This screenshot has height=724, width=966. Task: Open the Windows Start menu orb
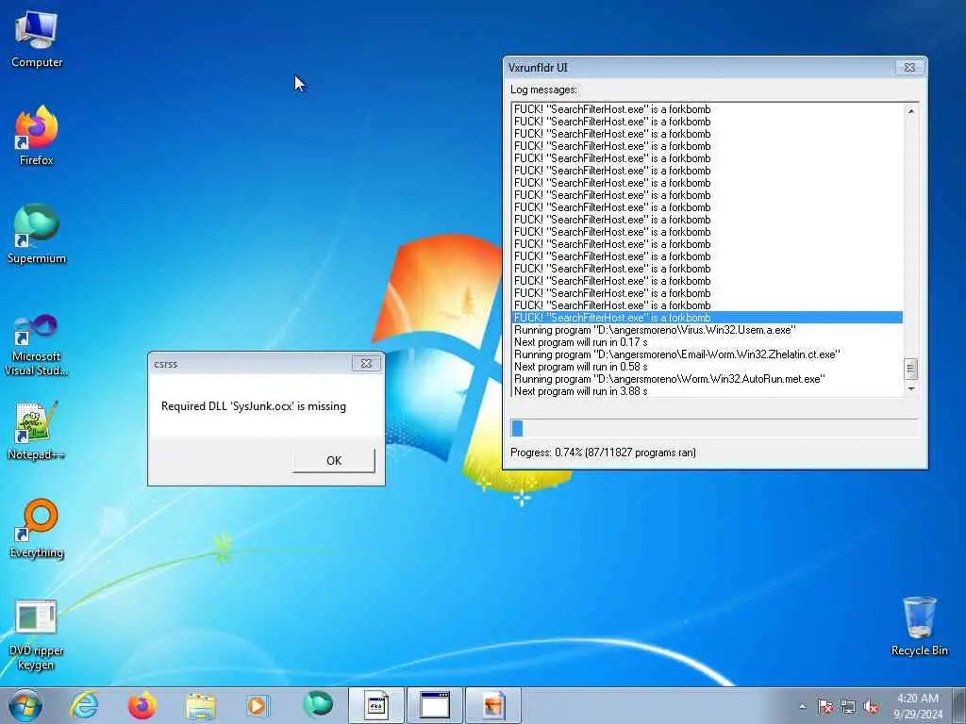(25, 705)
